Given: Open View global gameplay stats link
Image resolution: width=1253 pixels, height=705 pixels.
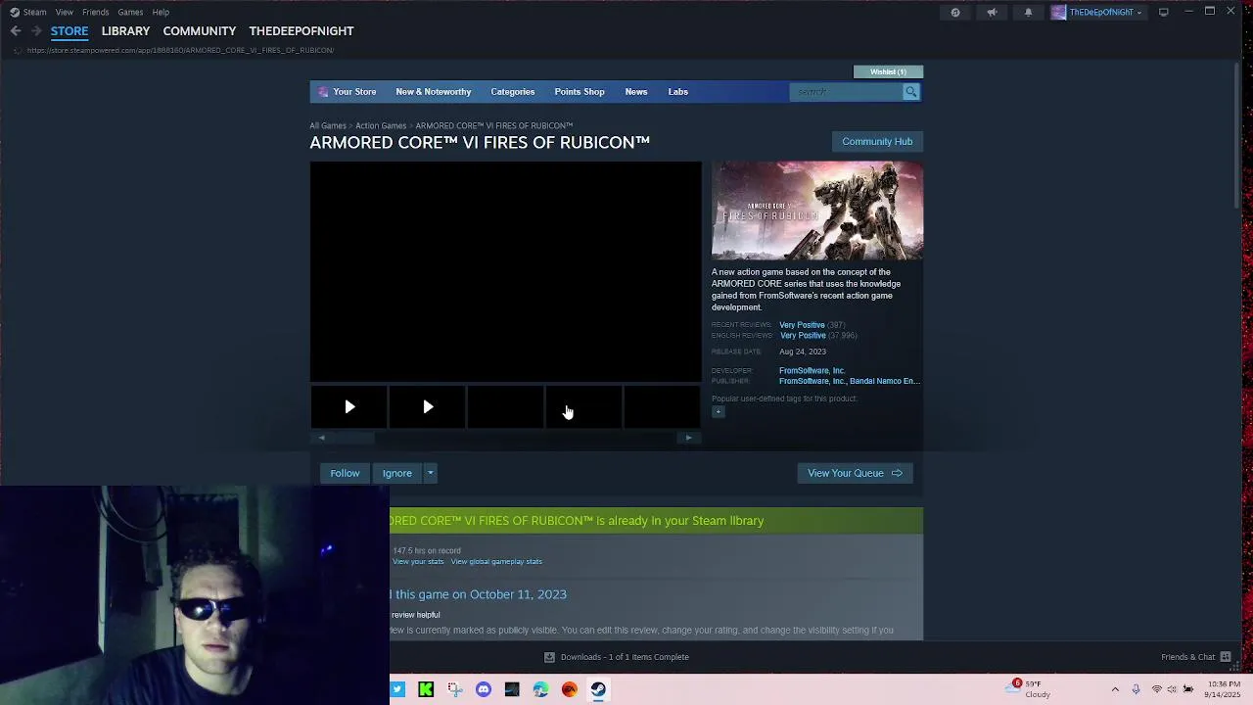Looking at the screenshot, I should tap(496, 562).
